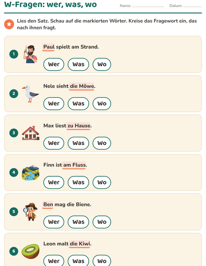
Task: Click highlighted words "die Möwe"
Action: click(x=82, y=86)
